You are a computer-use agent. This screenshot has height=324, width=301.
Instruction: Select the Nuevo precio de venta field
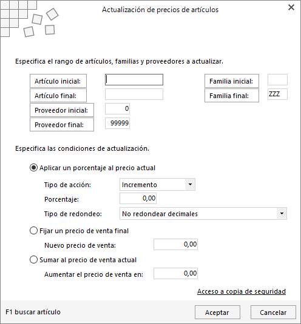coord(175,244)
